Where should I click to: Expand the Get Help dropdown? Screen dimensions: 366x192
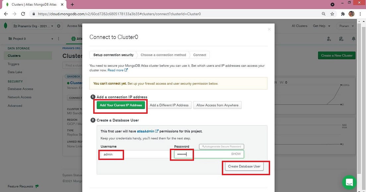pyautogui.click(x=320, y=26)
